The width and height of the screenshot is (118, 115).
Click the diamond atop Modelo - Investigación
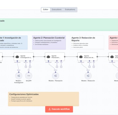[19, 72]
